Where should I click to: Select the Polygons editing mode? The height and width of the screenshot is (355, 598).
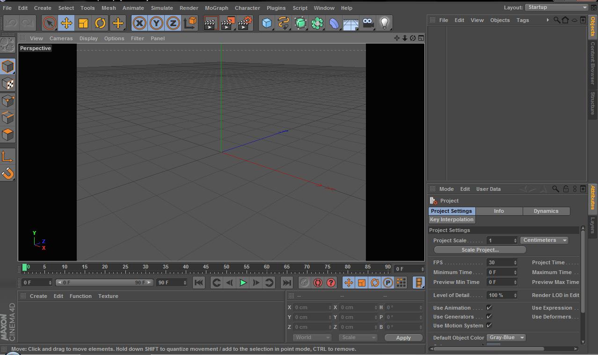(x=7, y=134)
